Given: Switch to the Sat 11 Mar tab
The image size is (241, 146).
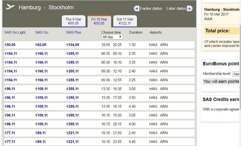Looking at the screenshot, I should point(125,21).
